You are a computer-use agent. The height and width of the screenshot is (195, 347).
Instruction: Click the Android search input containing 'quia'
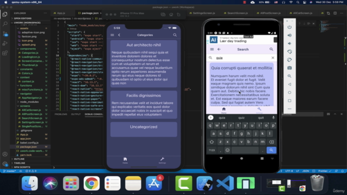tap(241, 58)
